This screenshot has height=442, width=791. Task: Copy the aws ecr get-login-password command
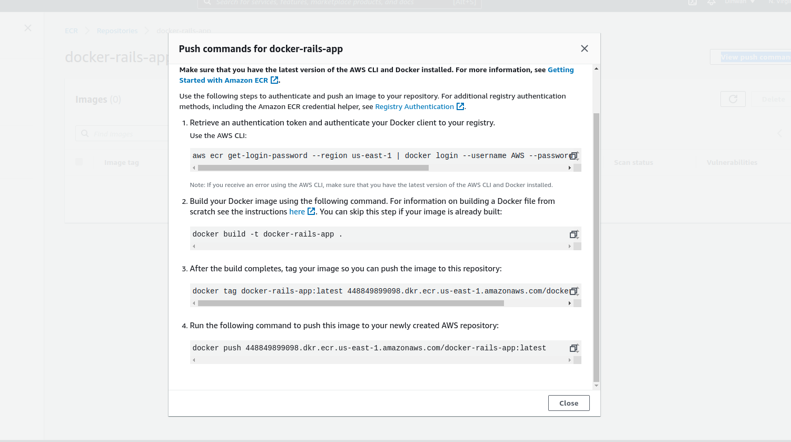(574, 156)
